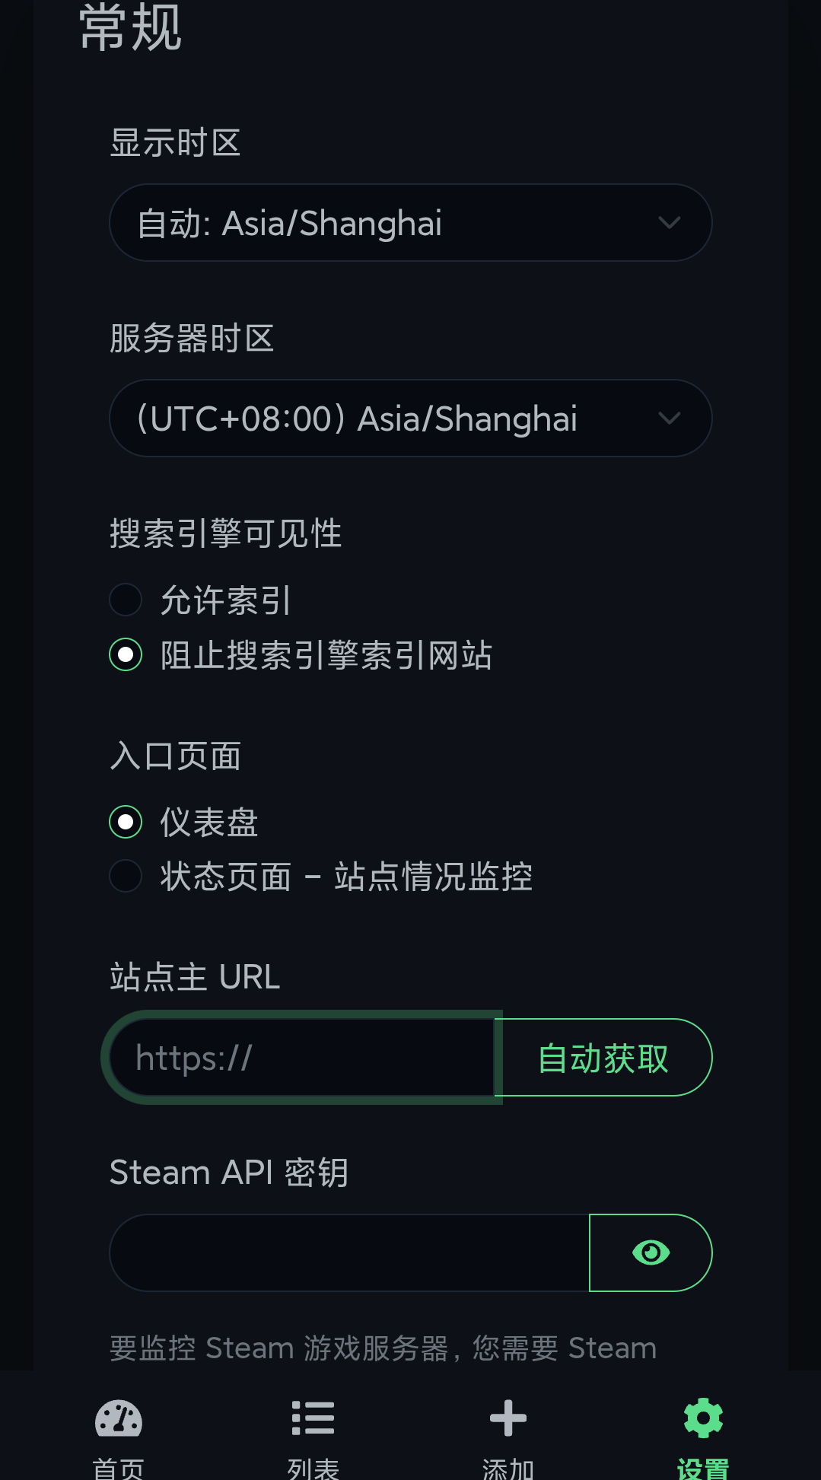821x1480 pixels.
Task: Tap the 添加 plus icon to add new item
Action: pyautogui.click(x=506, y=1417)
